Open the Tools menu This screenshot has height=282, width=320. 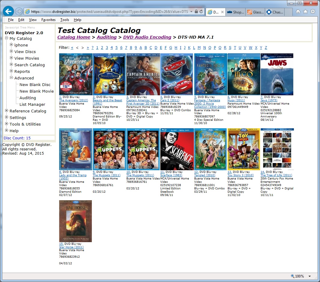coord(65,20)
